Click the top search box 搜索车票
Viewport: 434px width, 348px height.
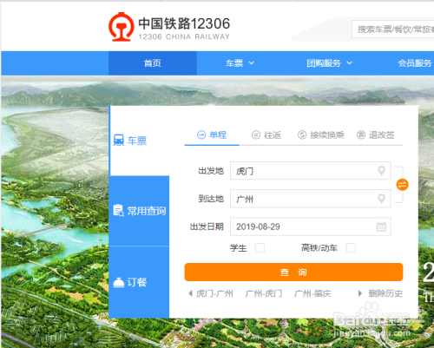coord(392,29)
